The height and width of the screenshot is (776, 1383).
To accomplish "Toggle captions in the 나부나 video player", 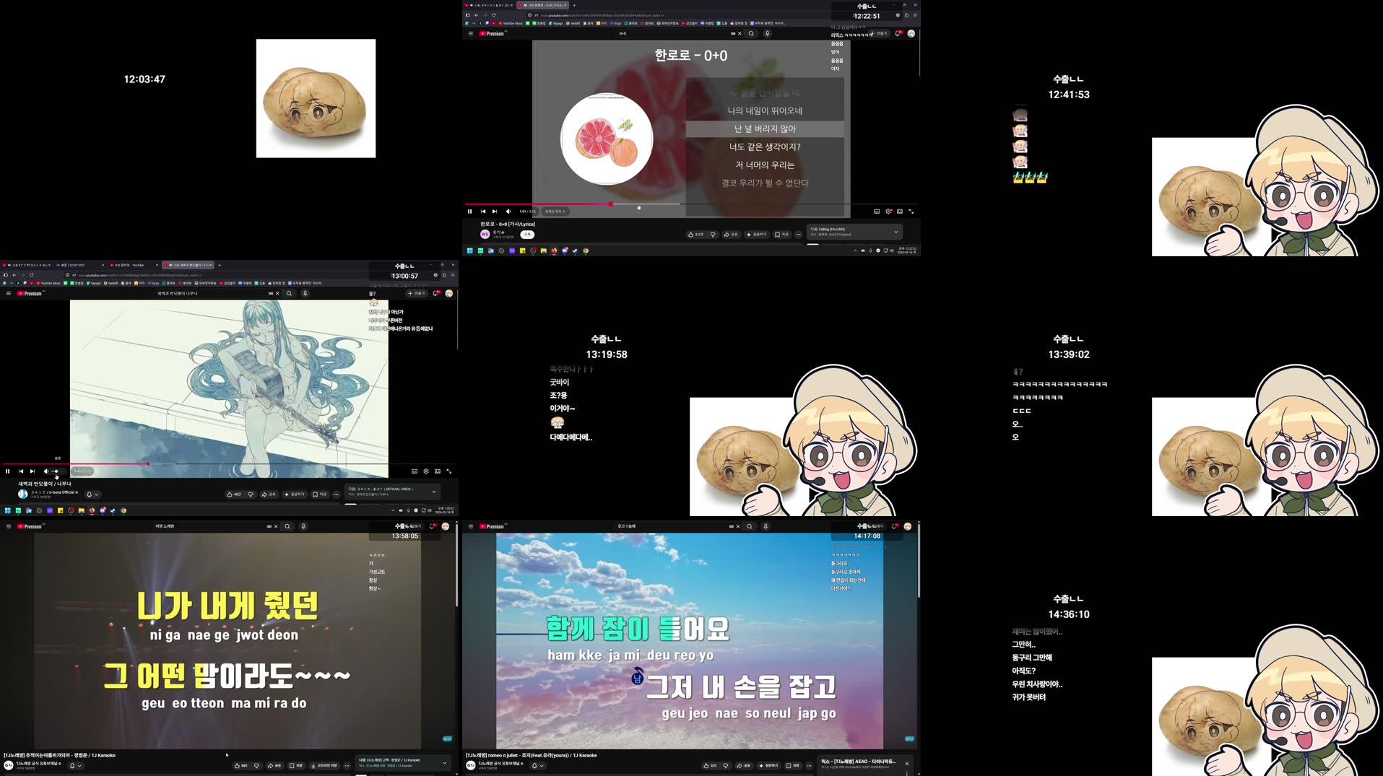I will [415, 471].
